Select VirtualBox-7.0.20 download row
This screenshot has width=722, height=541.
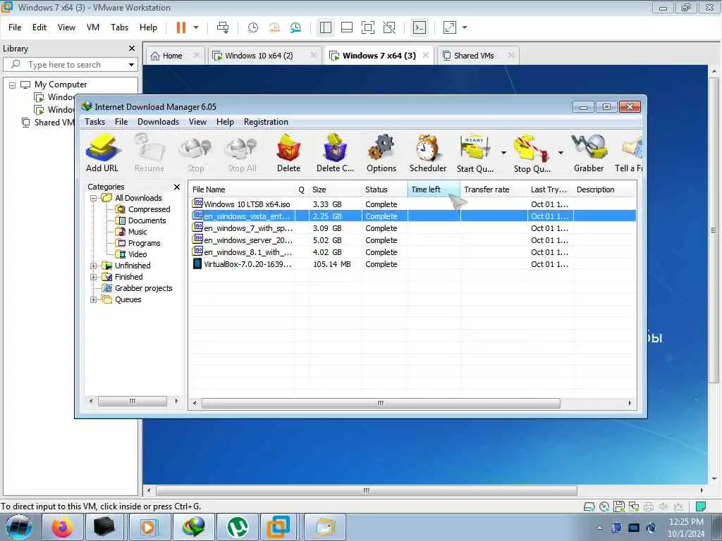[x=413, y=264]
